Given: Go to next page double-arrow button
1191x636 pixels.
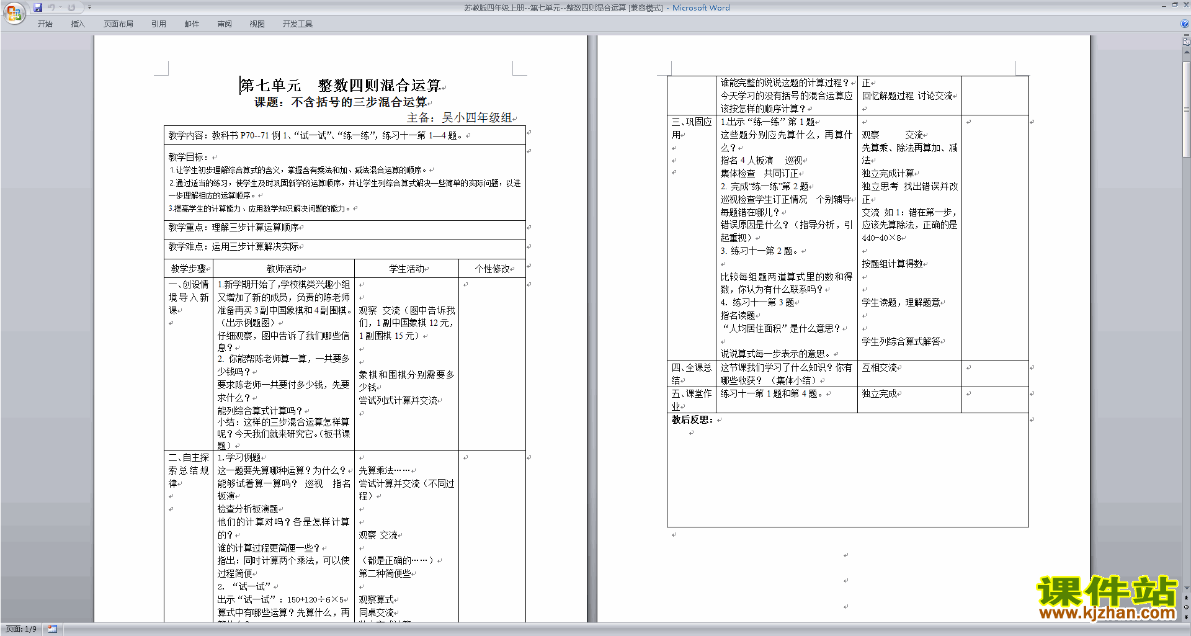Looking at the screenshot, I should coord(1187,617).
